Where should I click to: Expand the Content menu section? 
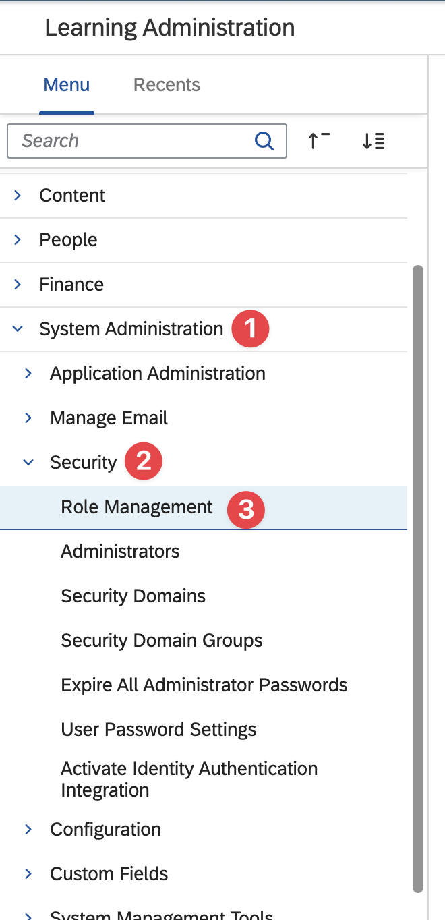(x=18, y=196)
